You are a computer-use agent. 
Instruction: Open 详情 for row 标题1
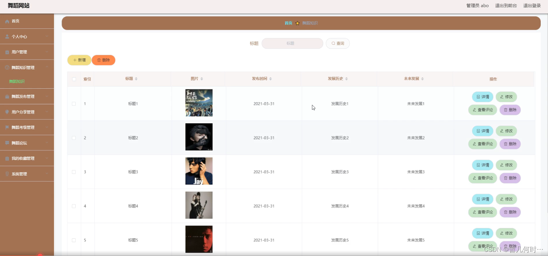click(x=483, y=97)
